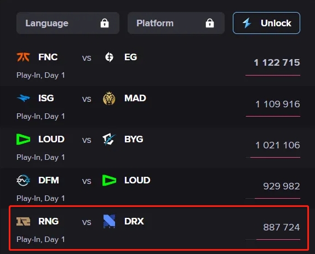Viewport: 315px width, 254px height.
Task: Open the locked Platform dropdown
Action: [x=176, y=23]
